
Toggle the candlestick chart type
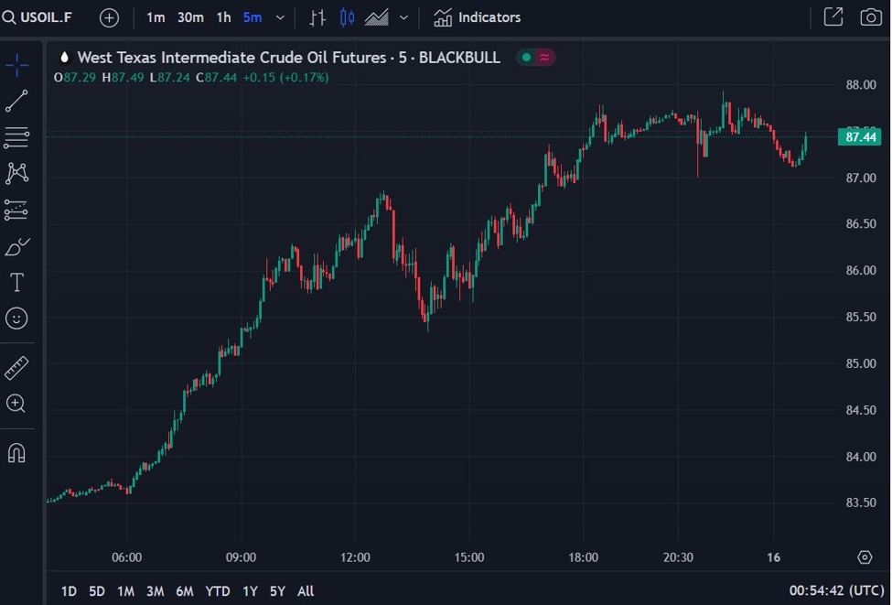(x=347, y=17)
